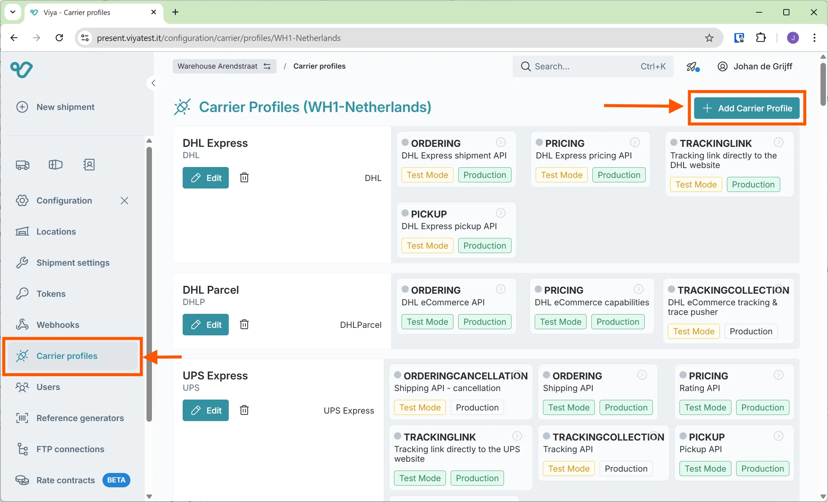This screenshot has height=502, width=828.
Task: Switch warehouse via Warehouse Arendstraat selector
Action: tap(224, 66)
